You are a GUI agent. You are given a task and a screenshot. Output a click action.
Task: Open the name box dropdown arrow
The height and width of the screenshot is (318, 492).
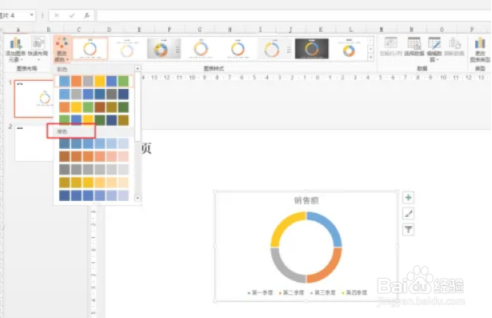point(32,15)
